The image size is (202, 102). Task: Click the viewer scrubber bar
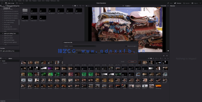(x=127, y=53)
